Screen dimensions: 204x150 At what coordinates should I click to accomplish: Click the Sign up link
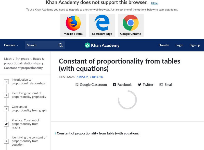[195, 45]
